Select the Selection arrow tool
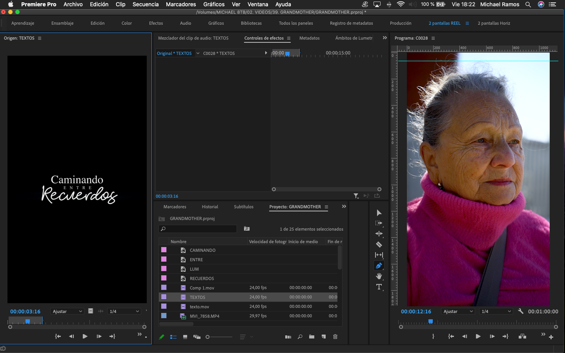The height and width of the screenshot is (353, 565). coord(379,213)
